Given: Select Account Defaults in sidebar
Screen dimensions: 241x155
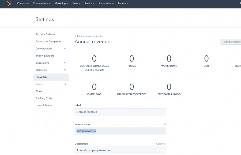Looking at the screenshot, I should click(x=45, y=34).
